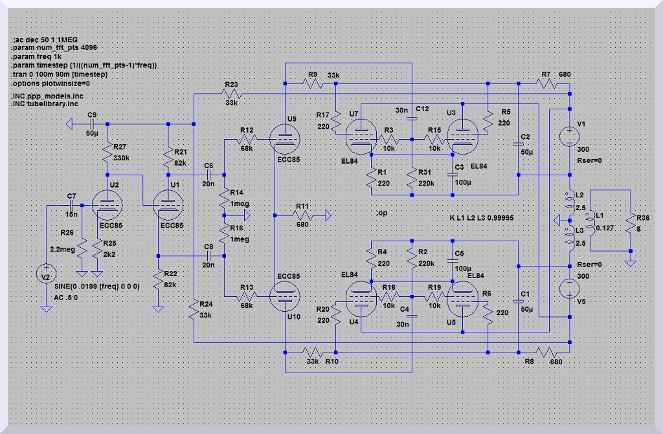The image size is (663, 434).
Task: Click the C9 50µ capacitor
Action: click(93, 123)
